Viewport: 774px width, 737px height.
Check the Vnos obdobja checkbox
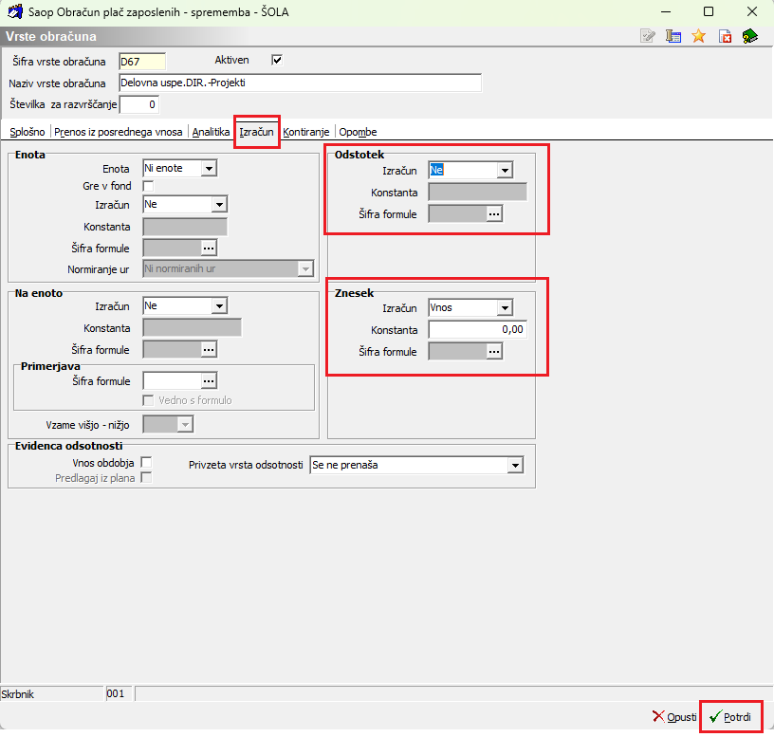[146, 463]
